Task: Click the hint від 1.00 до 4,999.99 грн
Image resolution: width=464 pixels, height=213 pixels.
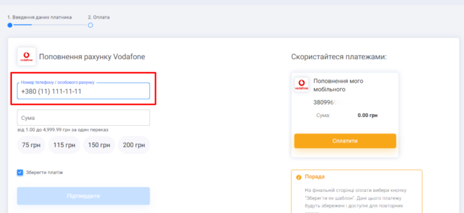Action: (63, 130)
